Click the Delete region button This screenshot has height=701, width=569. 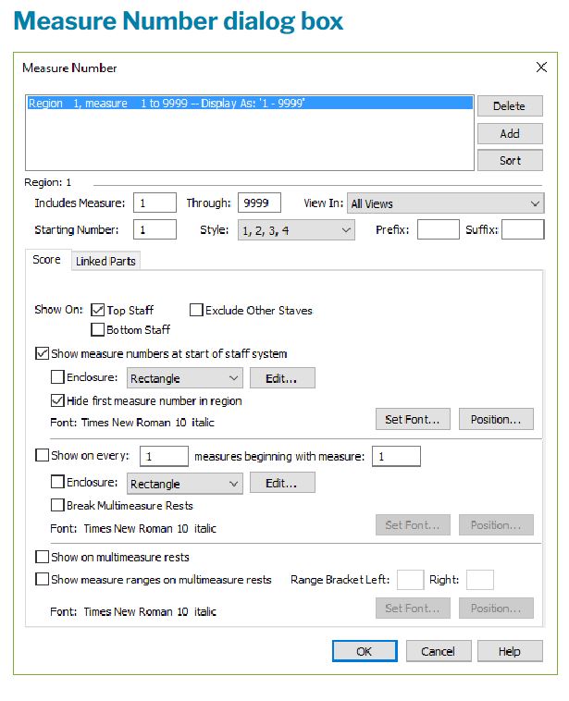[x=509, y=106]
